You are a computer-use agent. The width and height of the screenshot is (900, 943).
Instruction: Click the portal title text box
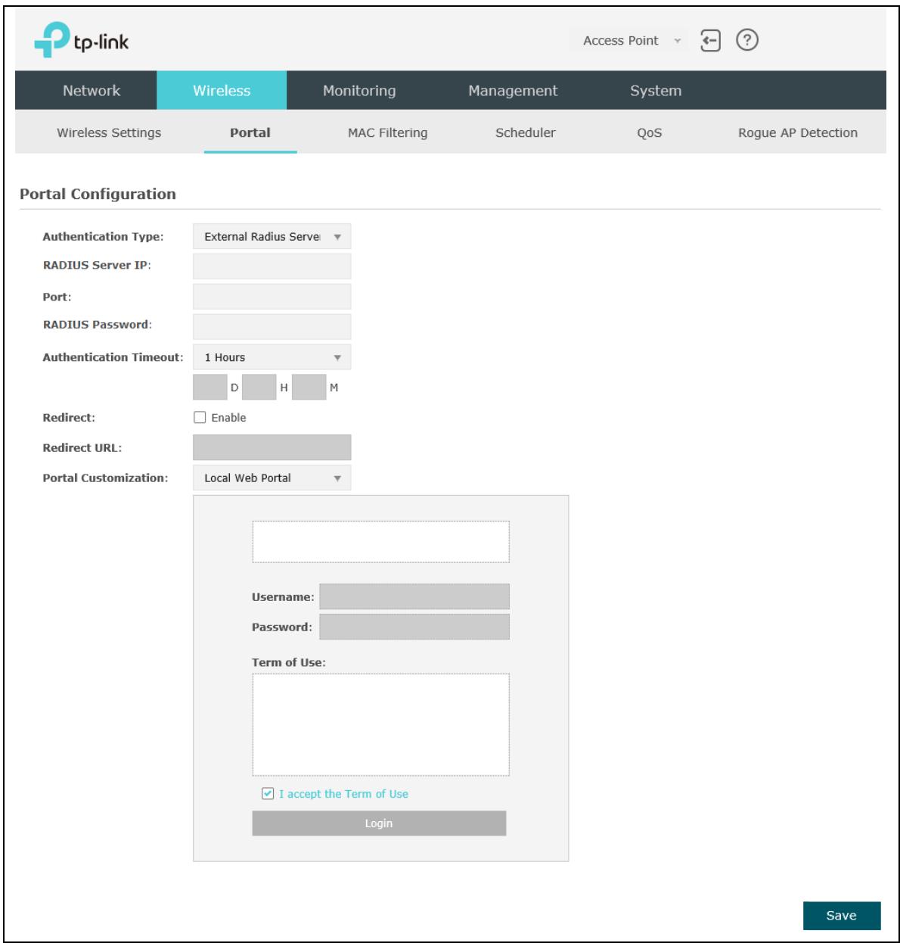380,541
